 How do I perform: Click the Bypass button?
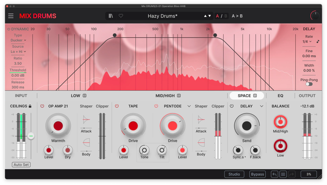[257, 174]
